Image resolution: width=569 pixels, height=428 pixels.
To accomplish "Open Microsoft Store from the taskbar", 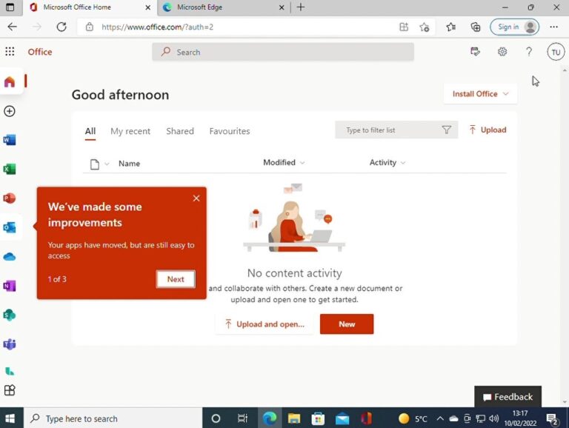I will point(318,418).
